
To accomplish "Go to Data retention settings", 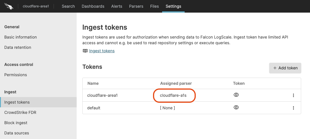I will (18, 47).
